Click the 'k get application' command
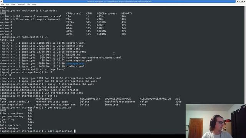 tap(58, 108)
